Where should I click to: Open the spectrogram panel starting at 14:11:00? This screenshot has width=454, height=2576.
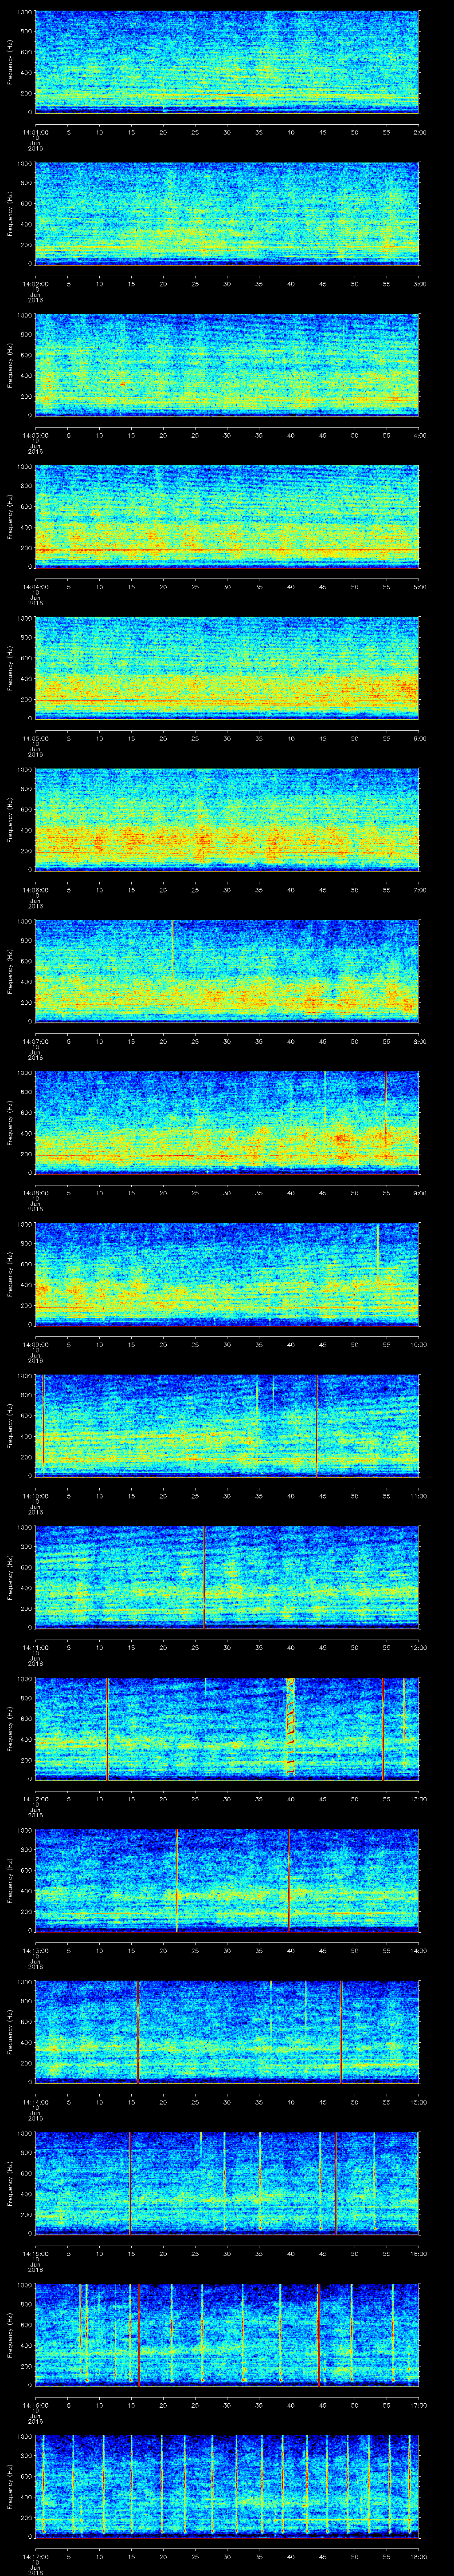tap(227, 1577)
